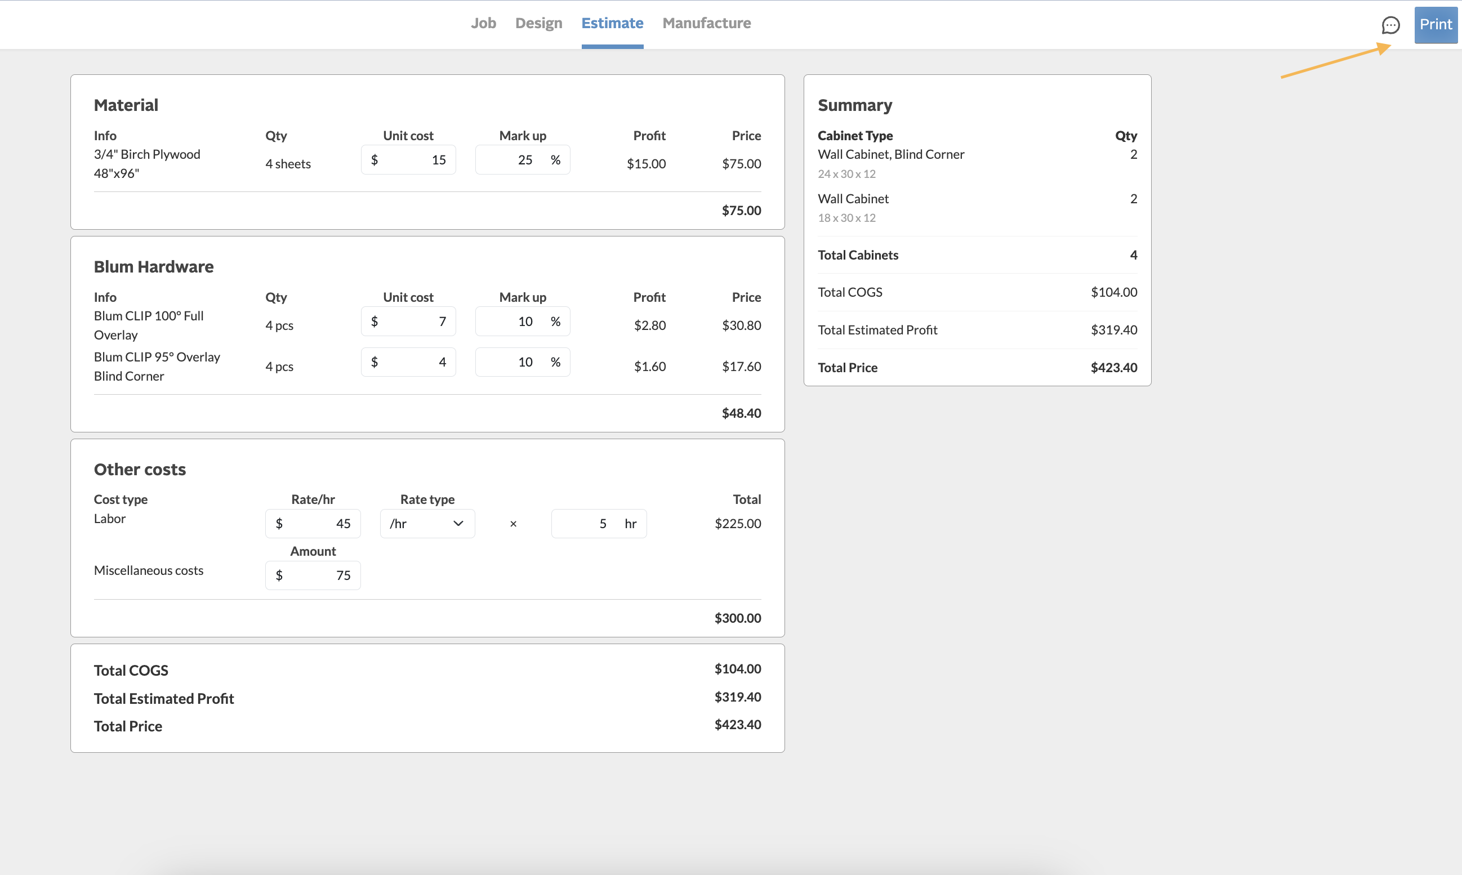Click the 'Material' section heading

[x=126, y=105]
